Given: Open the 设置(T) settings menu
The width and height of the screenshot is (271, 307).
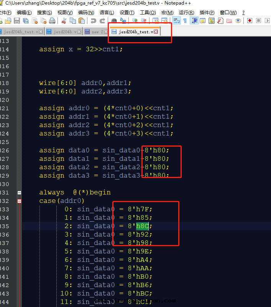Looking at the screenshot, I should pos(127,12).
